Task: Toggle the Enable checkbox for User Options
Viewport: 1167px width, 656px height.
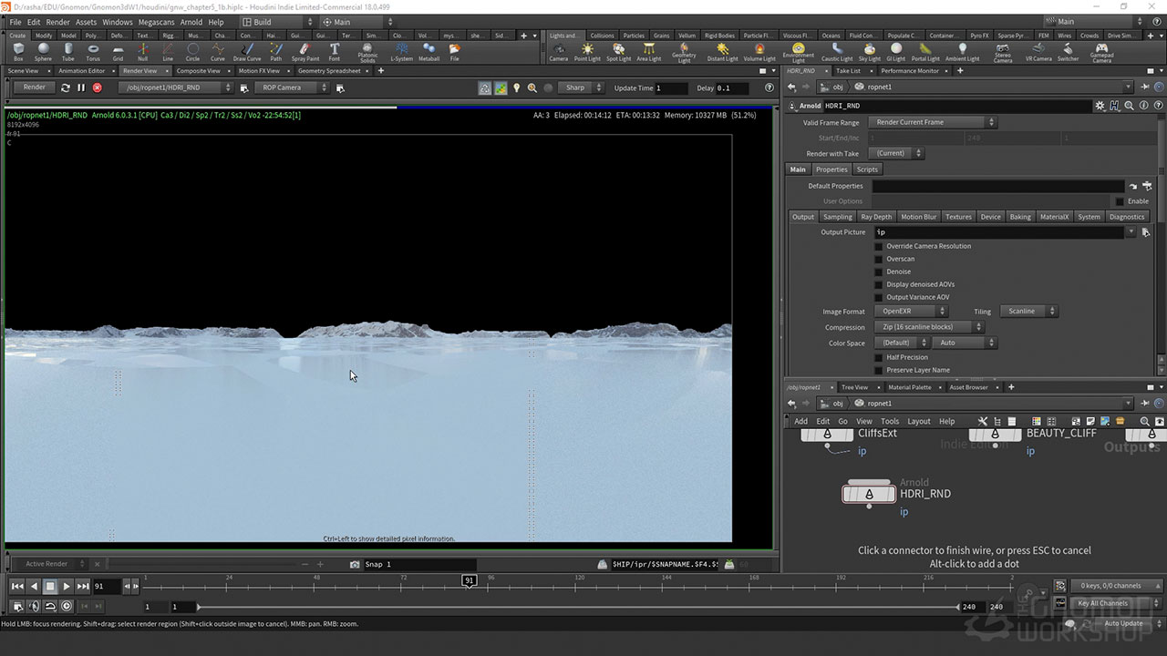Action: pyautogui.click(x=1120, y=201)
